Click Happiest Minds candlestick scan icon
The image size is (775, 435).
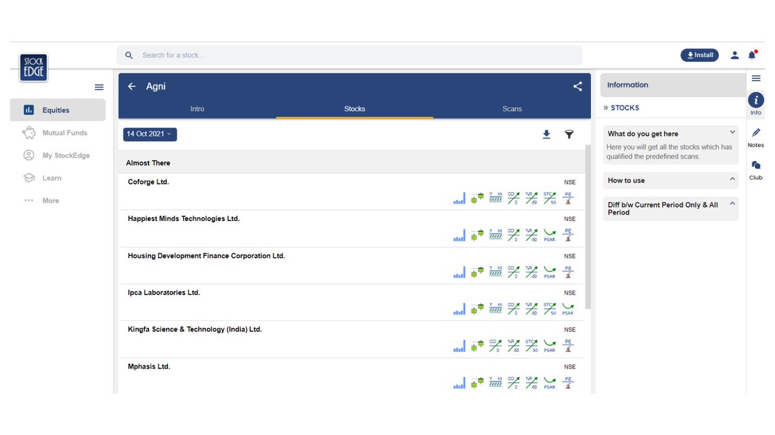pos(477,235)
